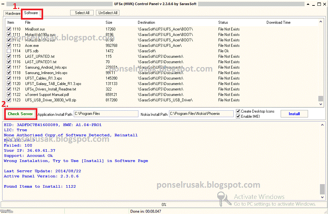Viewport: 328px width, 214px height.
Task: Click log panel scroll up arrow
Action: [322, 125]
